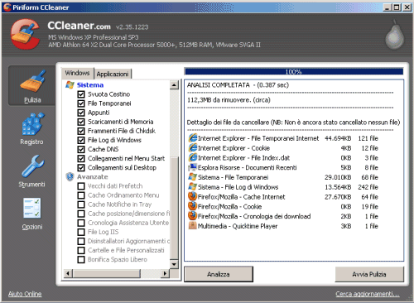The height and width of the screenshot is (303, 414).
Task: Click the CCleaner logo in header
Action: pos(25,34)
